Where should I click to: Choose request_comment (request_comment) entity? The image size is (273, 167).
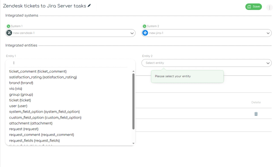(41, 135)
